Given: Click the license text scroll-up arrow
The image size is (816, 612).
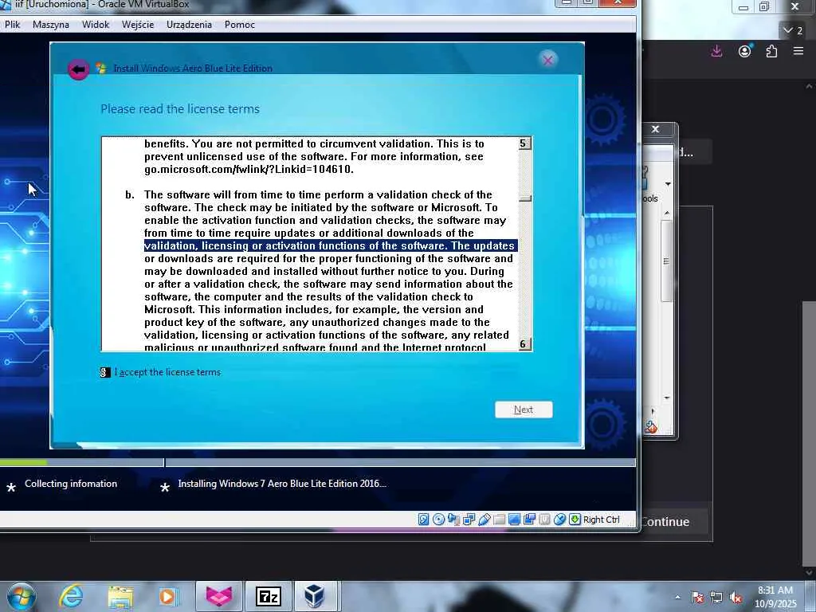Looking at the screenshot, I should [x=525, y=143].
